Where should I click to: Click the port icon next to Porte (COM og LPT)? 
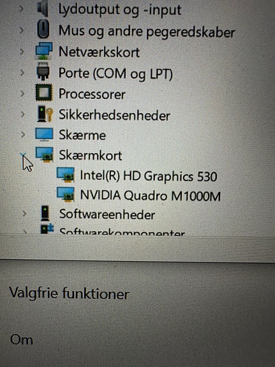pos(43,71)
